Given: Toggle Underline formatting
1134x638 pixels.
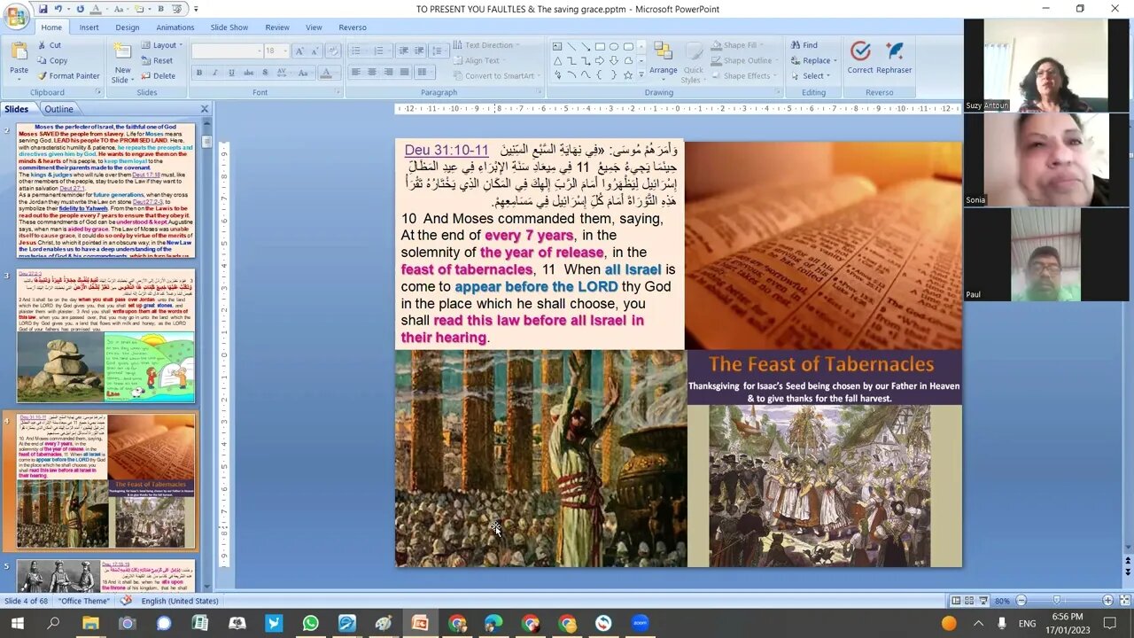Looking at the screenshot, I should [232, 73].
